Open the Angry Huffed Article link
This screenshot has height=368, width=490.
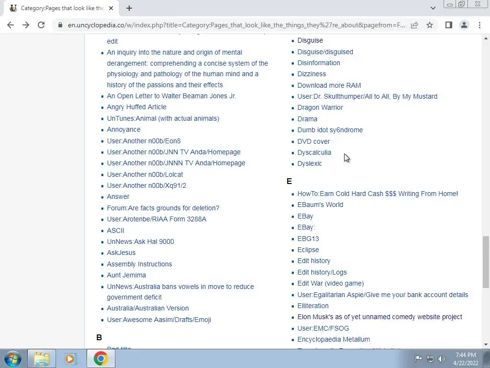(x=136, y=107)
